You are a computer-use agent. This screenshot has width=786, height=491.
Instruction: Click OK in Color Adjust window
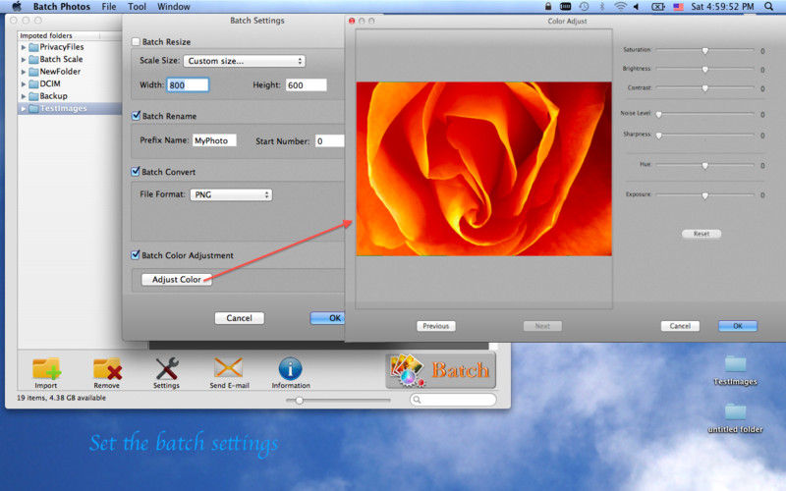738,326
